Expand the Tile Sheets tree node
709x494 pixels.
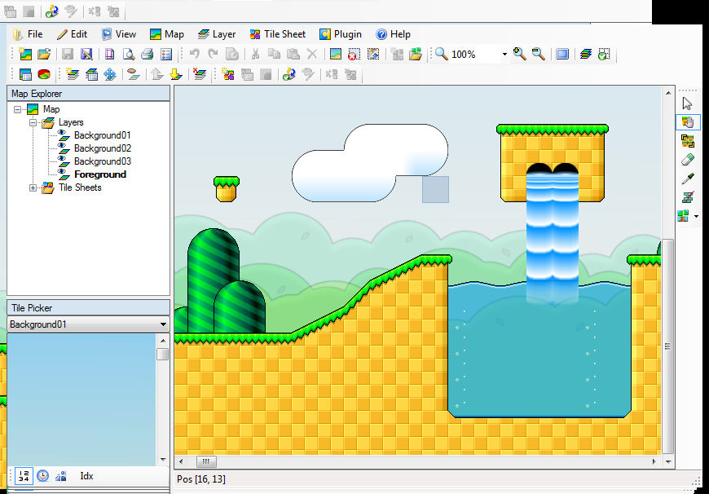tap(33, 187)
